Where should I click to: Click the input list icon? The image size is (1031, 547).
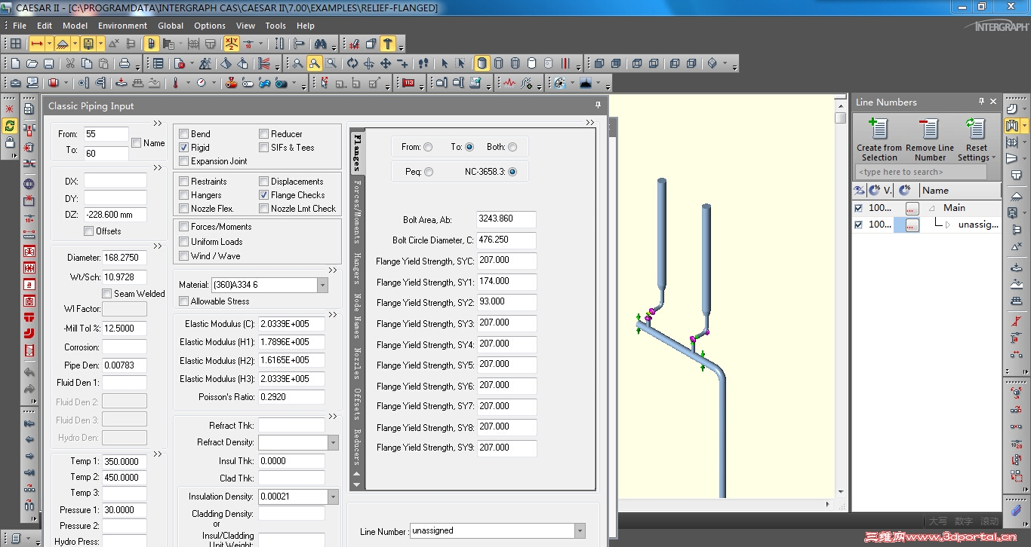[x=158, y=63]
